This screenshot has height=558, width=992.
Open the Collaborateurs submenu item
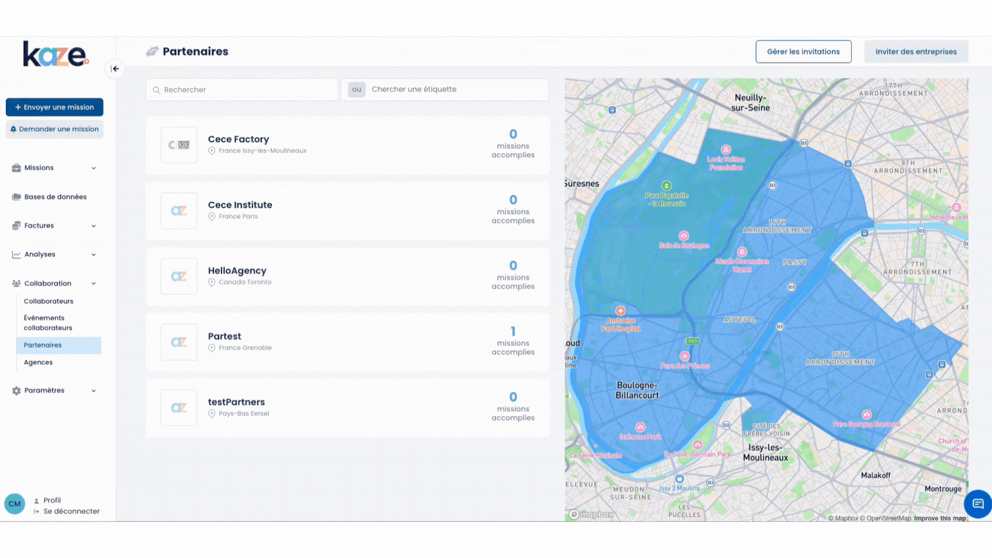[x=49, y=301]
